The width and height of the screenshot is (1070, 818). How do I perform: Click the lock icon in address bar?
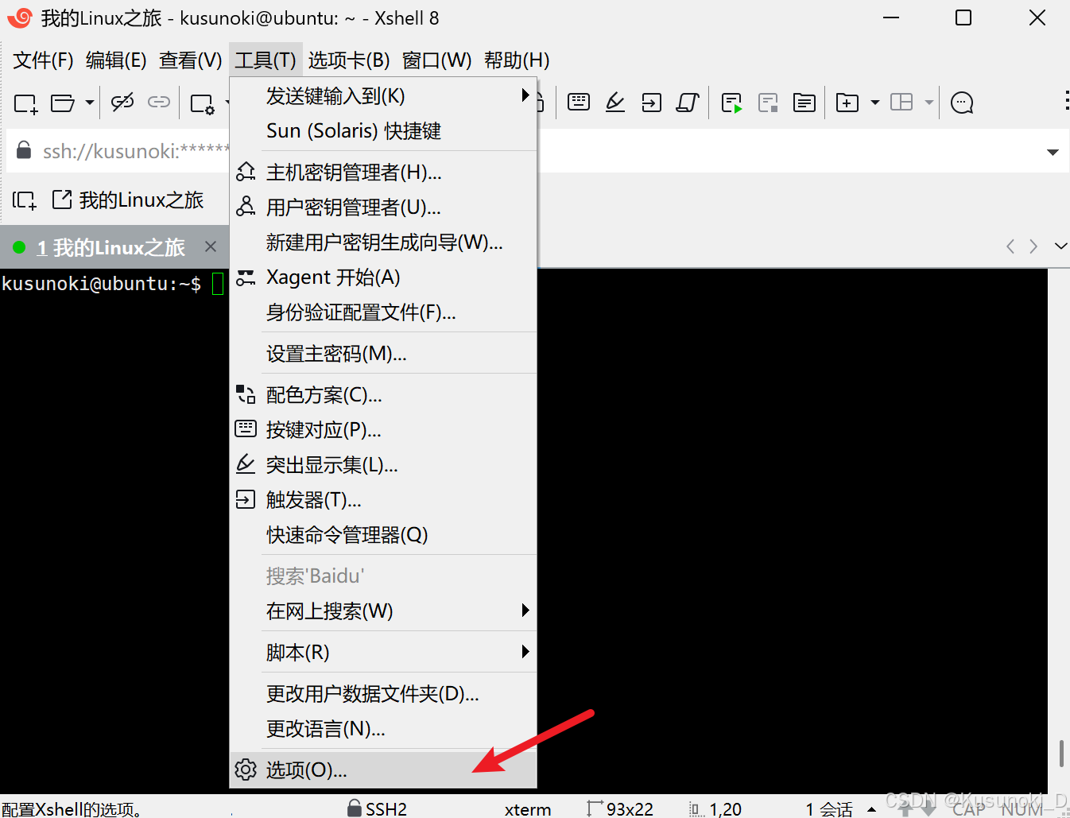point(24,149)
